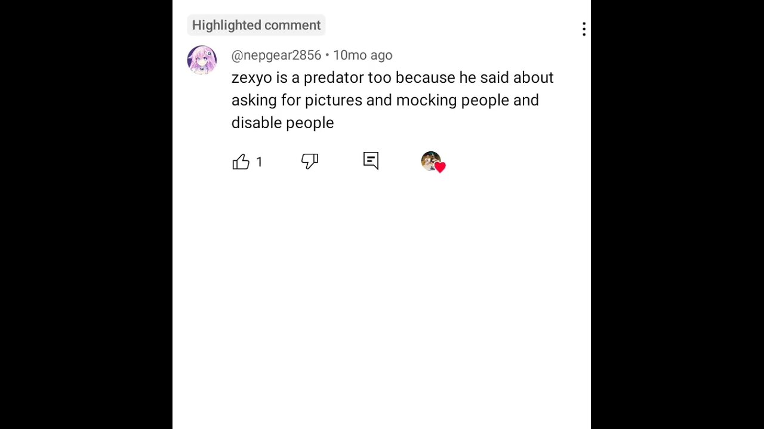
Task: Visit the @nepgear2856 channel link
Action: tap(276, 55)
